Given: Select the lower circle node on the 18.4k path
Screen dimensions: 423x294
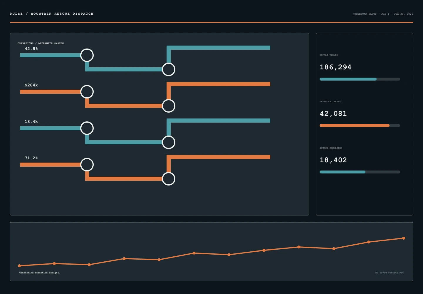Looking at the screenshot, I should tap(169, 142).
